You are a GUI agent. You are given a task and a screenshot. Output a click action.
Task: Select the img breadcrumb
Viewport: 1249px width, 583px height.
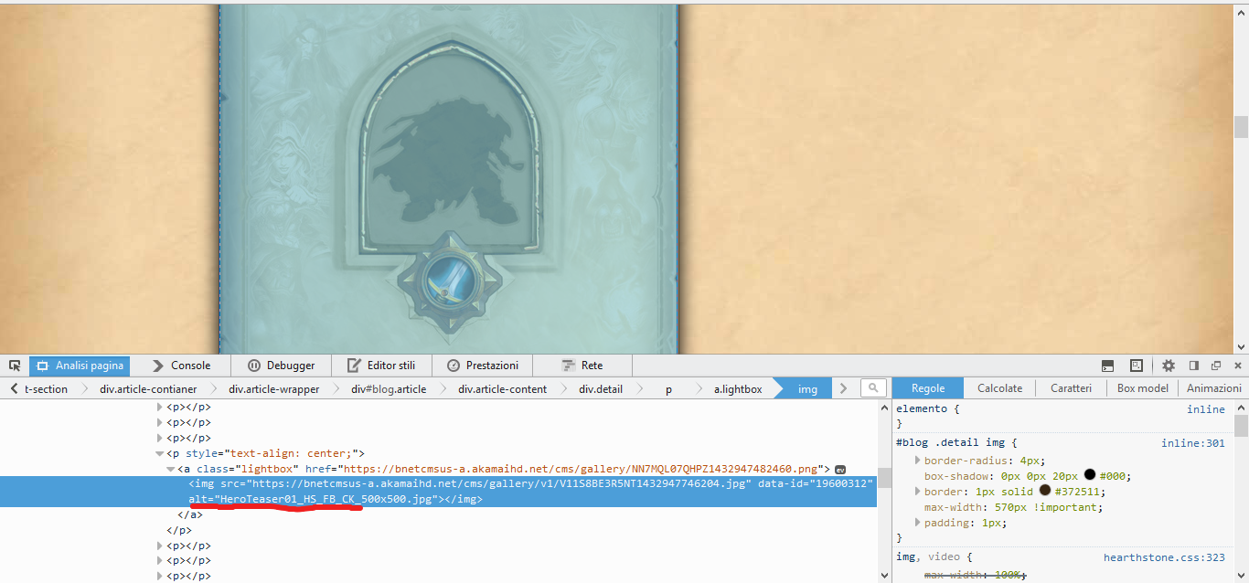click(x=807, y=389)
